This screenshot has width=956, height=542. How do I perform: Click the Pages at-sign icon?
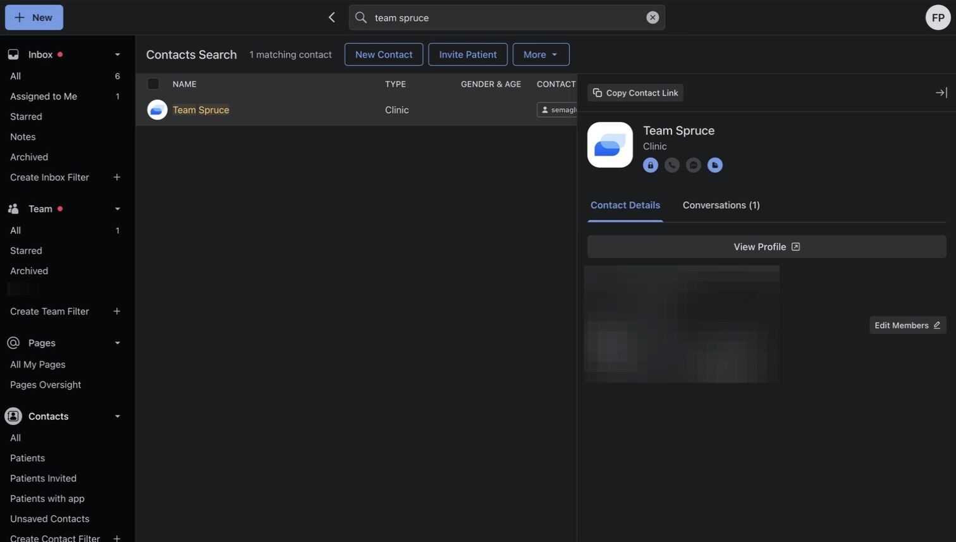click(13, 343)
